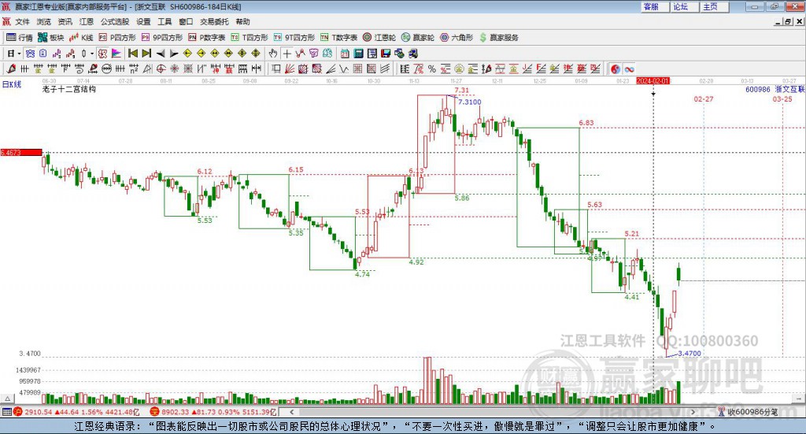The height and width of the screenshot is (434, 806).
Task: Click the 沪 index status entry 2910.54
Action: [x=76, y=412]
